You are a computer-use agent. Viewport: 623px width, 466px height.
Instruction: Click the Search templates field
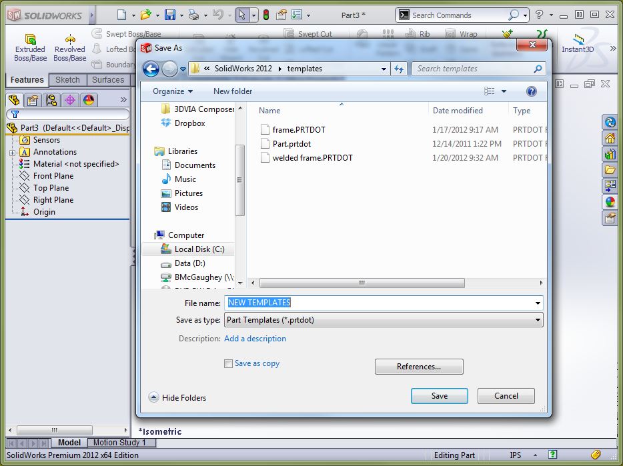tap(478, 69)
